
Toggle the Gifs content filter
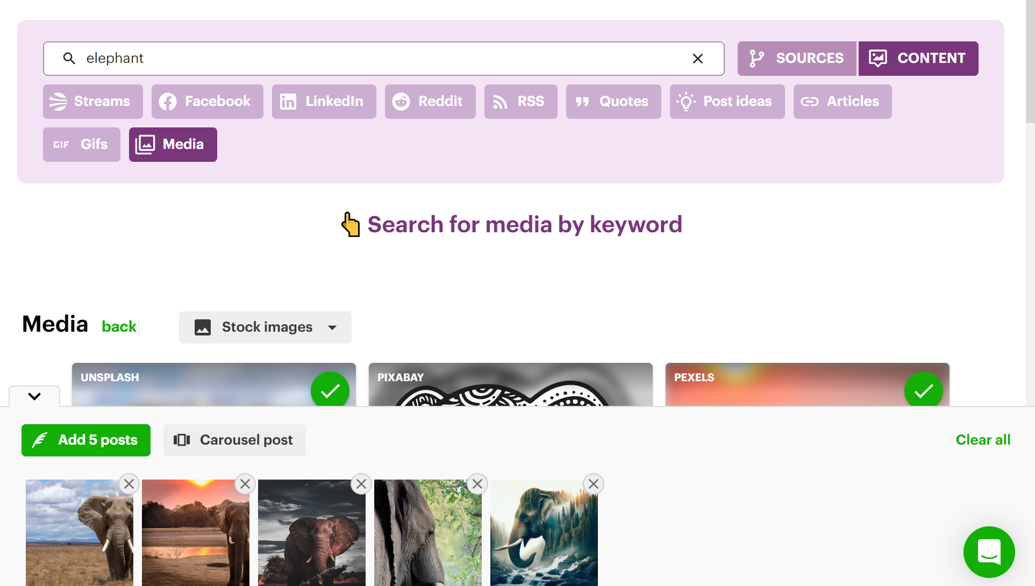[82, 145]
